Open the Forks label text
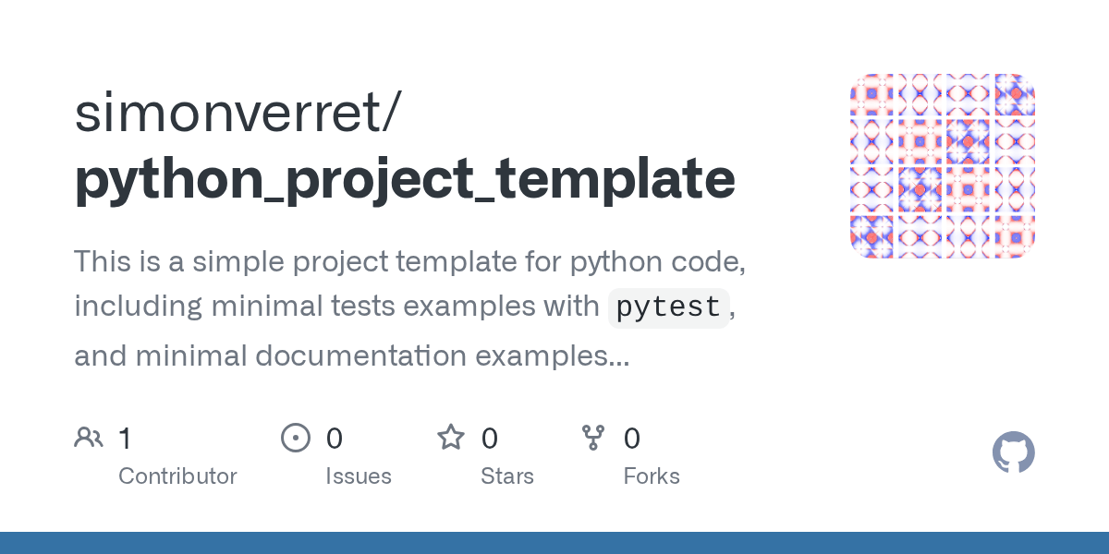Screen dimensions: 1109x554 (x=652, y=476)
